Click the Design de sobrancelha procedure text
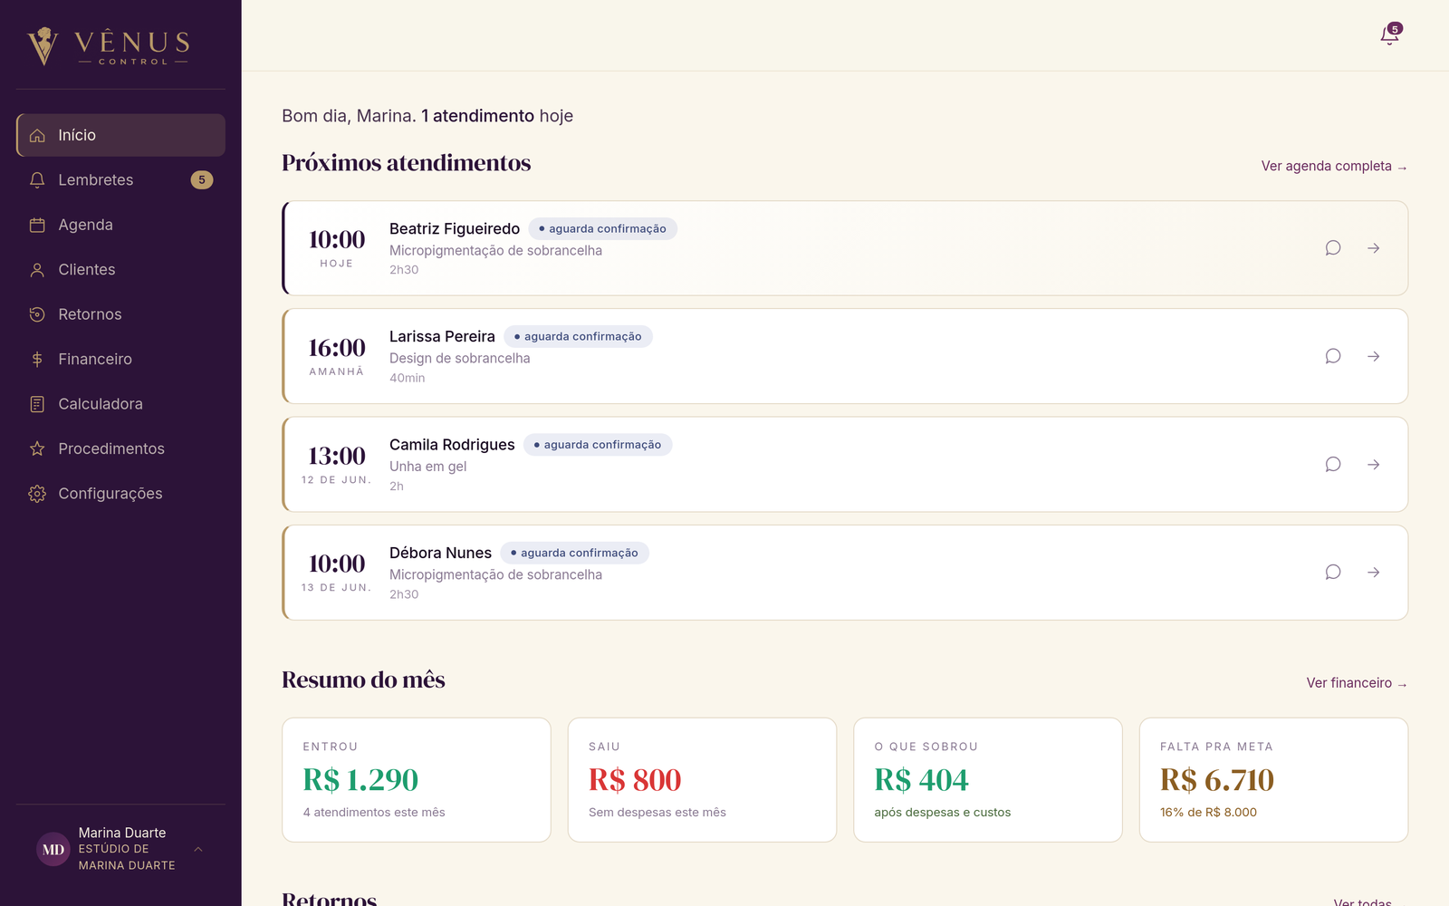 click(x=460, y=359)
